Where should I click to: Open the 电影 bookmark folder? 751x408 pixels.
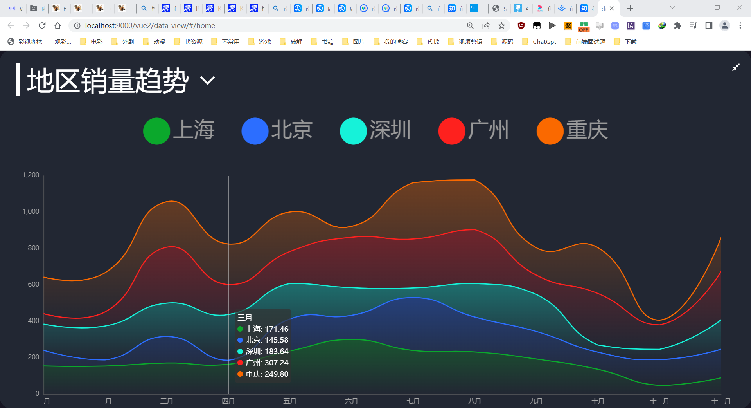click(92, 42)
